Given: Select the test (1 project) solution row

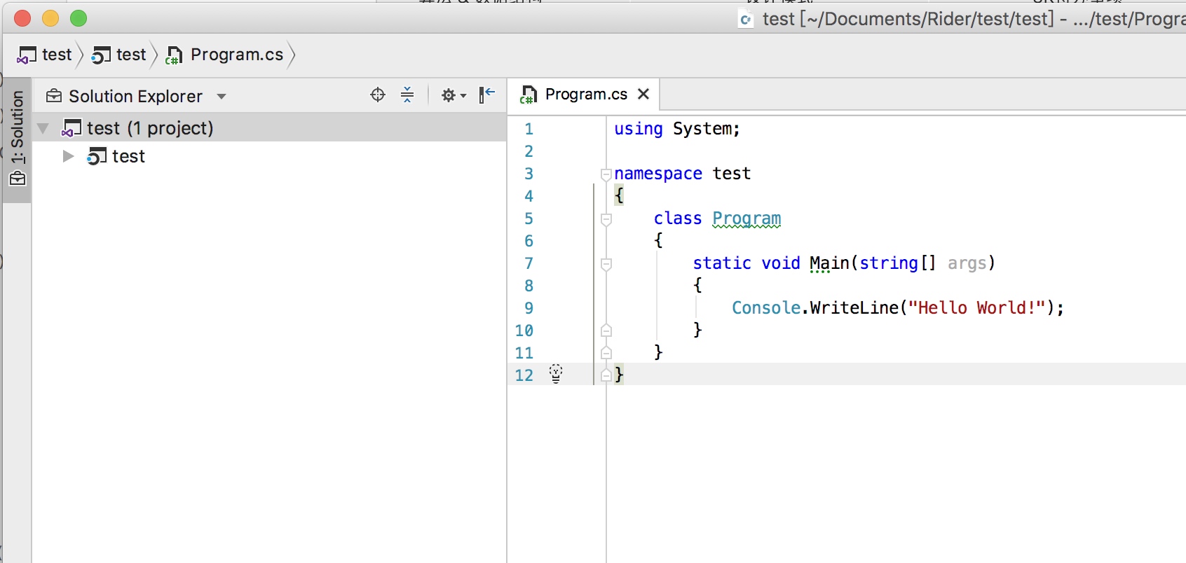Looking at the screenshot, I should coord(269,128).
